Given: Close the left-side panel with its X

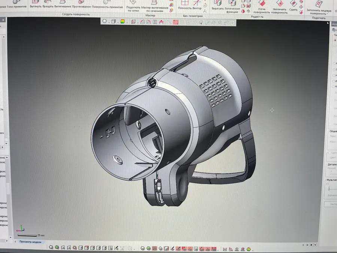Looking at the screenshot, I should [3, 20].
